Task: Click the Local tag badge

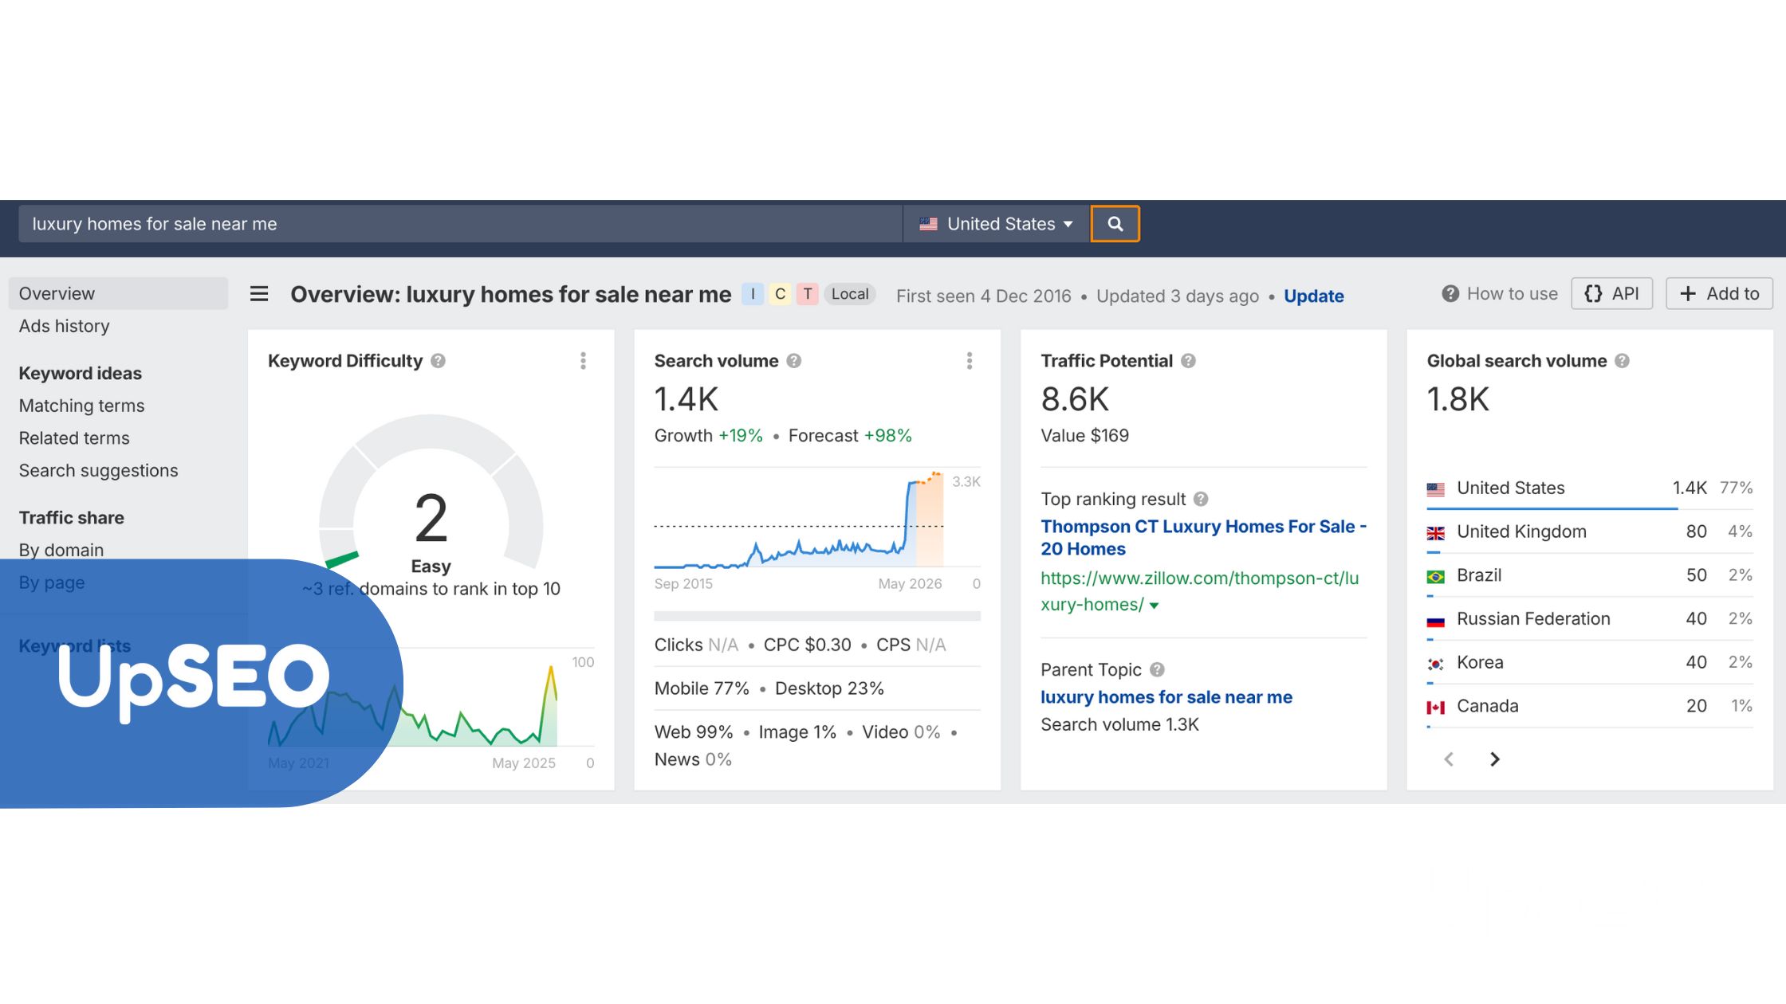Action: 850,294
